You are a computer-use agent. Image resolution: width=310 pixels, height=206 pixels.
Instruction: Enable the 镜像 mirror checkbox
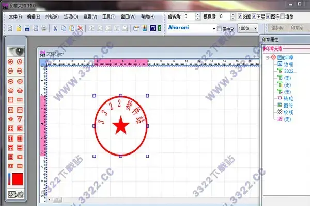click(x=282, y=16)
